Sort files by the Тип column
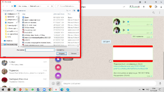 69,14
